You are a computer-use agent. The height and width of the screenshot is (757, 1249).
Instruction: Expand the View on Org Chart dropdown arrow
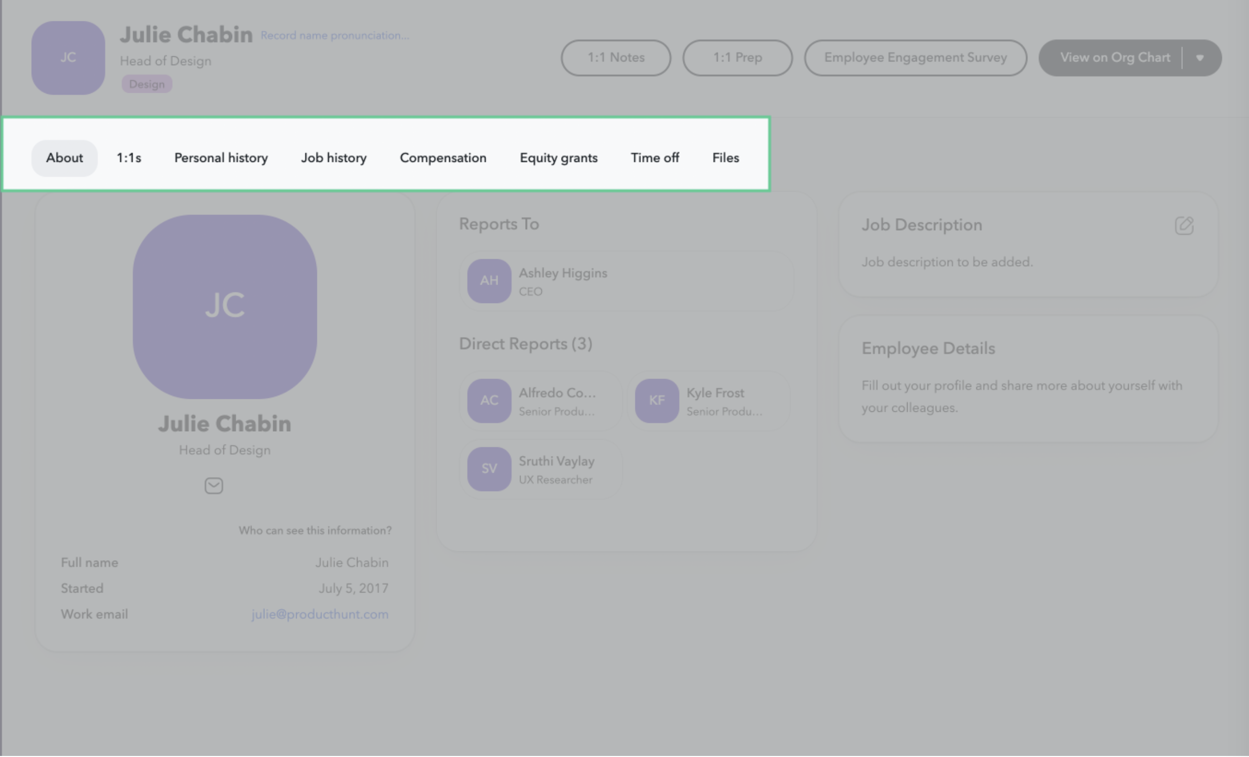[x=1200, y=58]
